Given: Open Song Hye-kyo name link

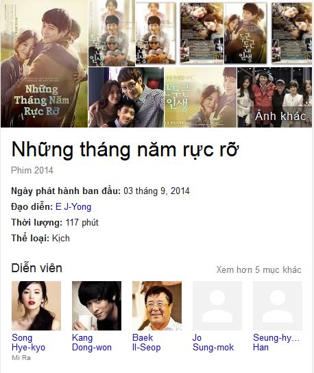Looking at the screenshot, I should point(28,343).
